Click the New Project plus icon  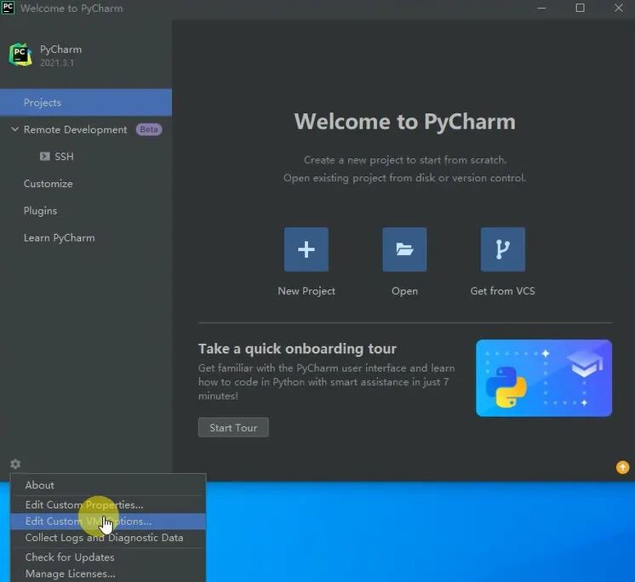(x=306, y=249)
